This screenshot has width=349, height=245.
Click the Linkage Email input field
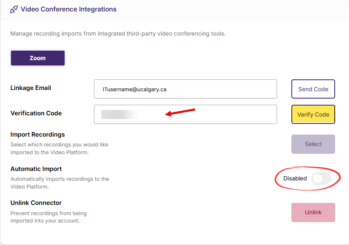pos(185,89)
